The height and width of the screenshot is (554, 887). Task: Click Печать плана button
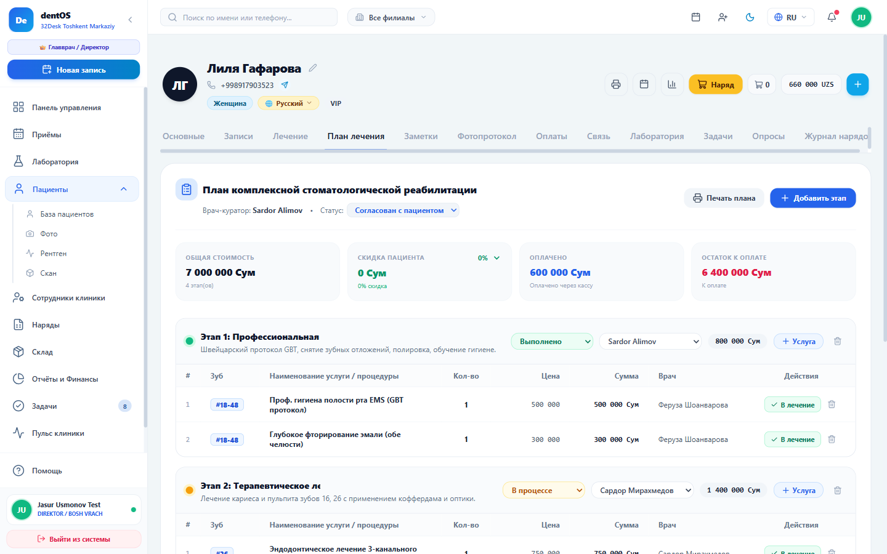[724, 198]
